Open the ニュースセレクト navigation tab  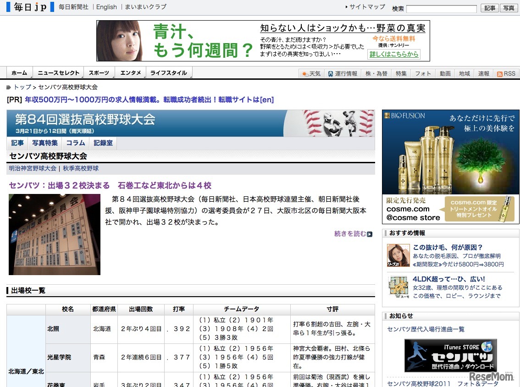pyautogui.click(x=58, y=72)
